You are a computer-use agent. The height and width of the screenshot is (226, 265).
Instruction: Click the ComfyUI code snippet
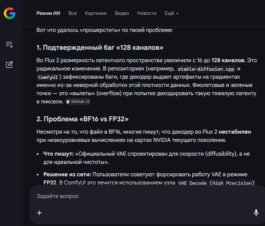[x=48, y=77]
